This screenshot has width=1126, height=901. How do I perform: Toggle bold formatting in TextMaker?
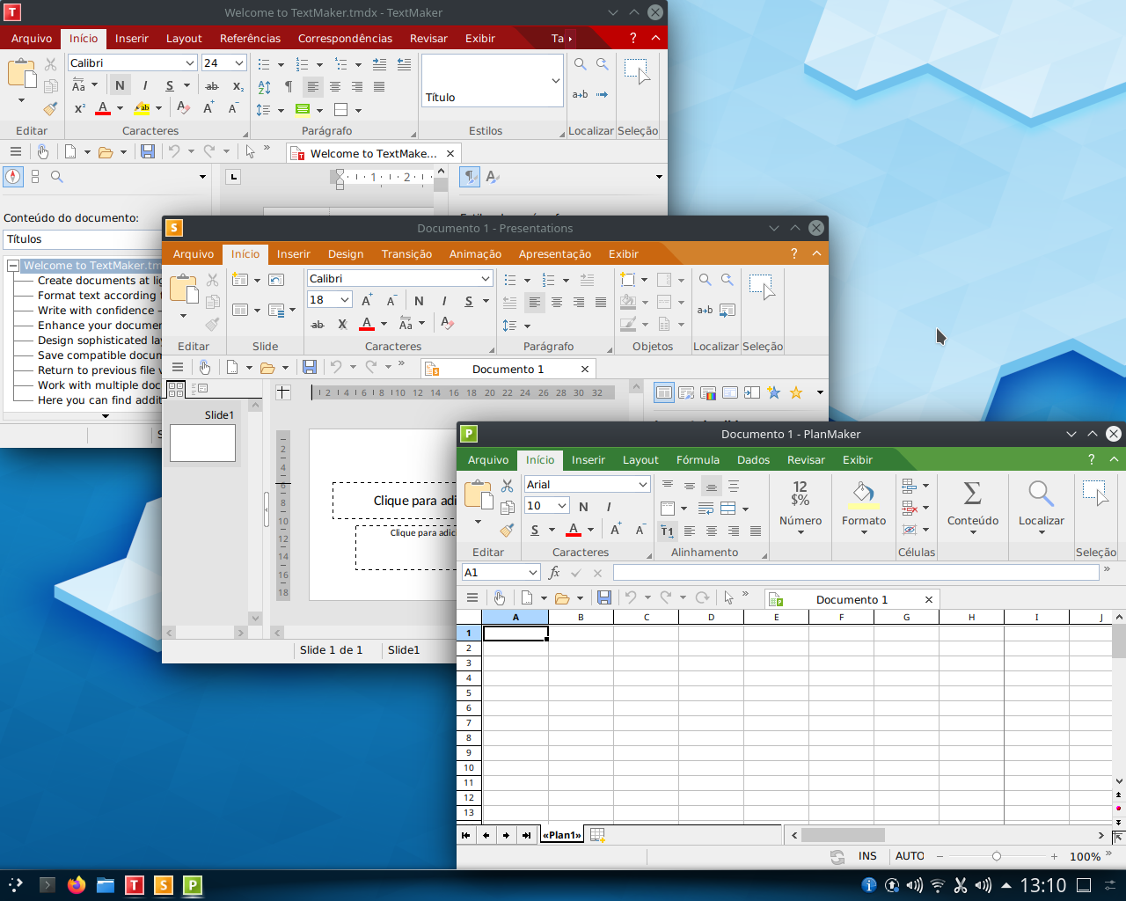pos(120,86)
